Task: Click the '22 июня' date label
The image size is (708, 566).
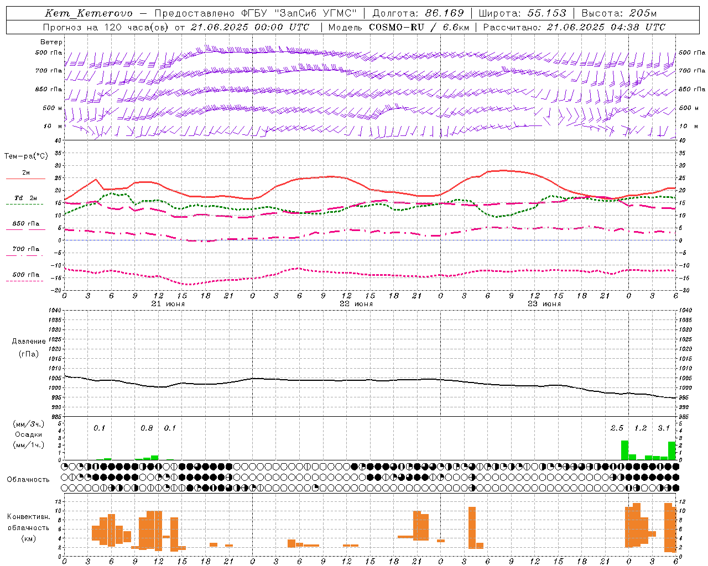Action: pos(356,304)
